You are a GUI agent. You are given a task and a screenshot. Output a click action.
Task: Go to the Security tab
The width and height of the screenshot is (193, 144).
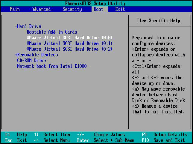pos(72,9)
